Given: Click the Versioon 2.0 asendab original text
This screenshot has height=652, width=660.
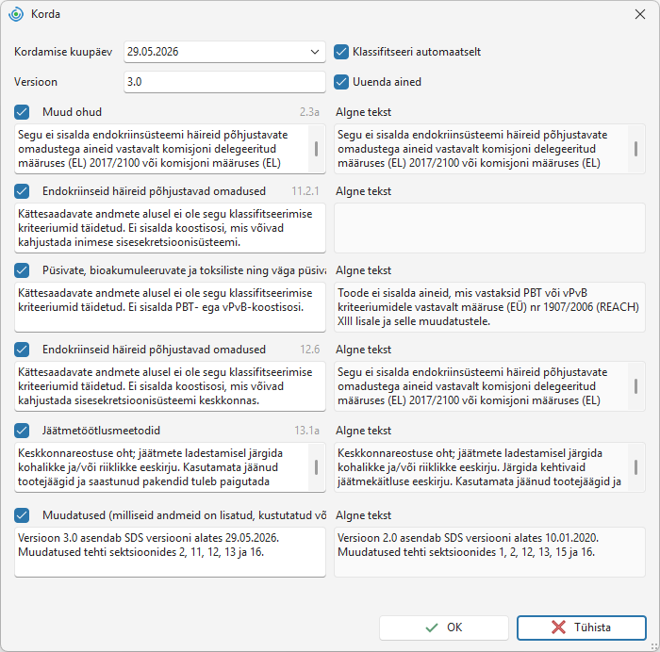Looking at the screenshot, I should pyautogui.click(x=489, y=551).
